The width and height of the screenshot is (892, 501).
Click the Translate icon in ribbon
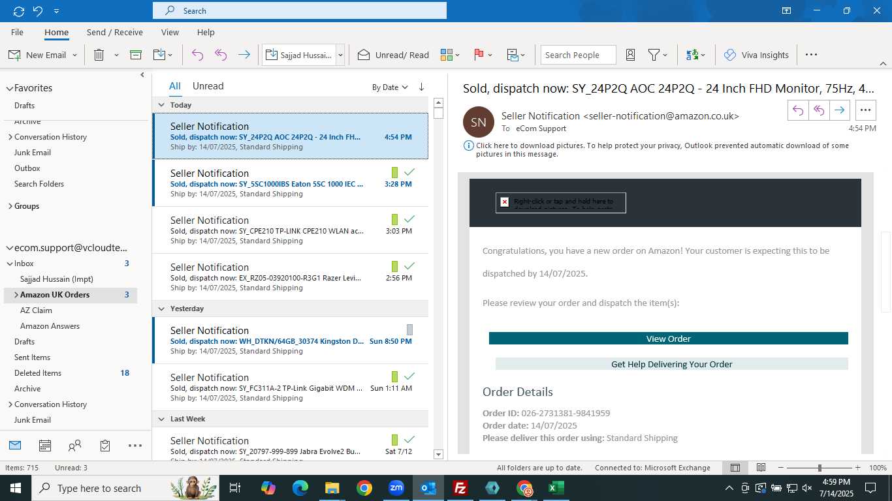[692, 55]
